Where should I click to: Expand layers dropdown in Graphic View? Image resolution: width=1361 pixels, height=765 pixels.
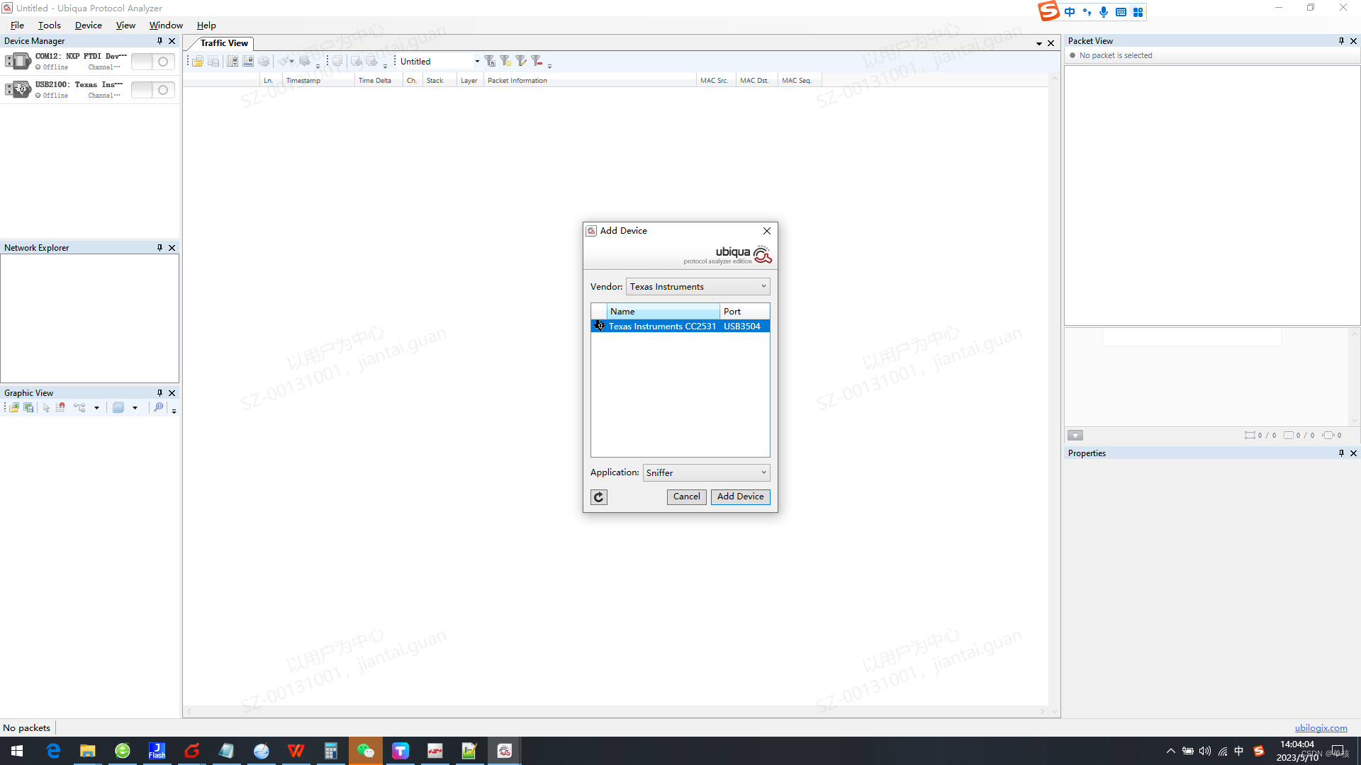click(x=135, y=408)
